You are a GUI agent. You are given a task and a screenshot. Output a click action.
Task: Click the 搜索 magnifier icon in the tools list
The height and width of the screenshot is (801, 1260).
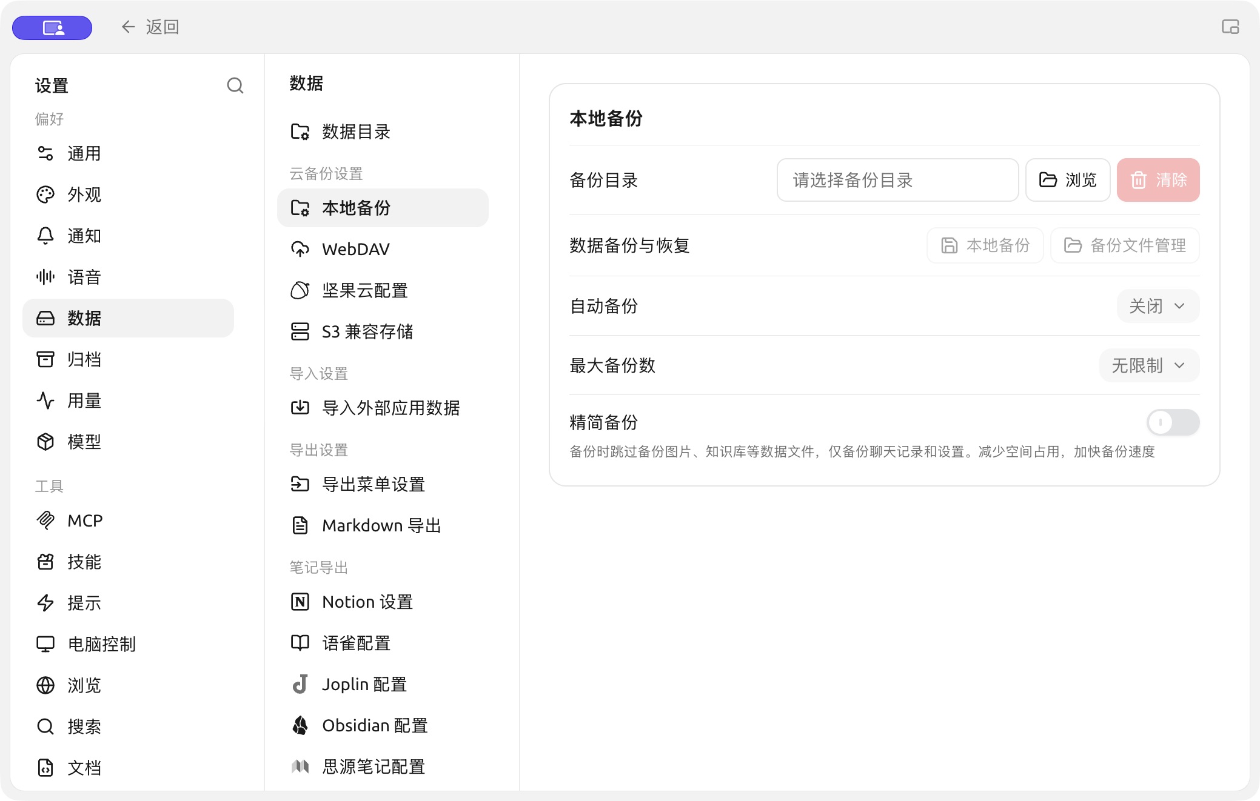pyautogui.click(x=45, y=726)
